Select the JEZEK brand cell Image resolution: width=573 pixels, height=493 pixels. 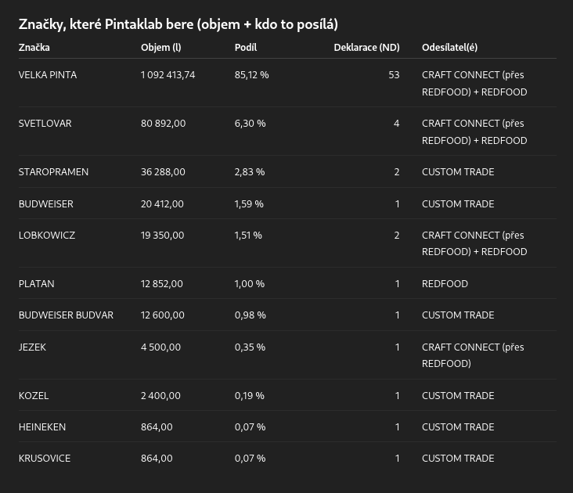tap(32, 347)
